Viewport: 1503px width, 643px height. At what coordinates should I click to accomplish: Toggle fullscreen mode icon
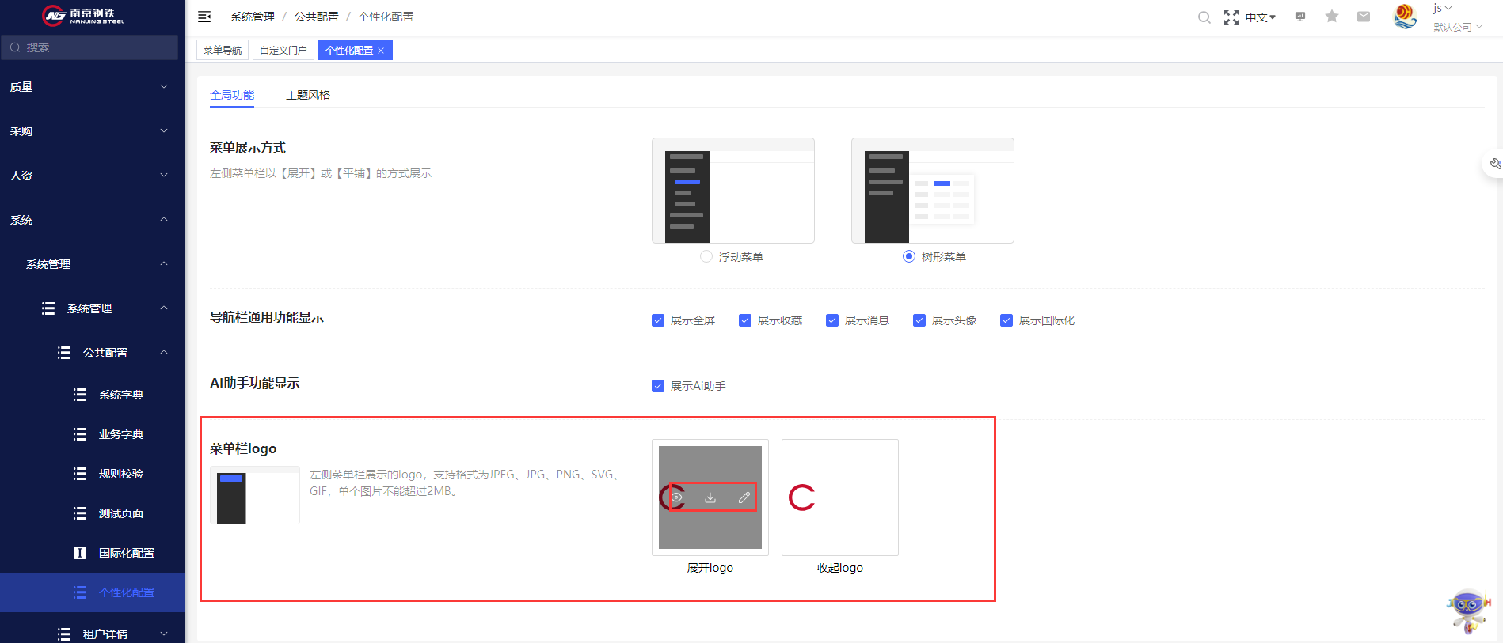(x=1231, y=17)
